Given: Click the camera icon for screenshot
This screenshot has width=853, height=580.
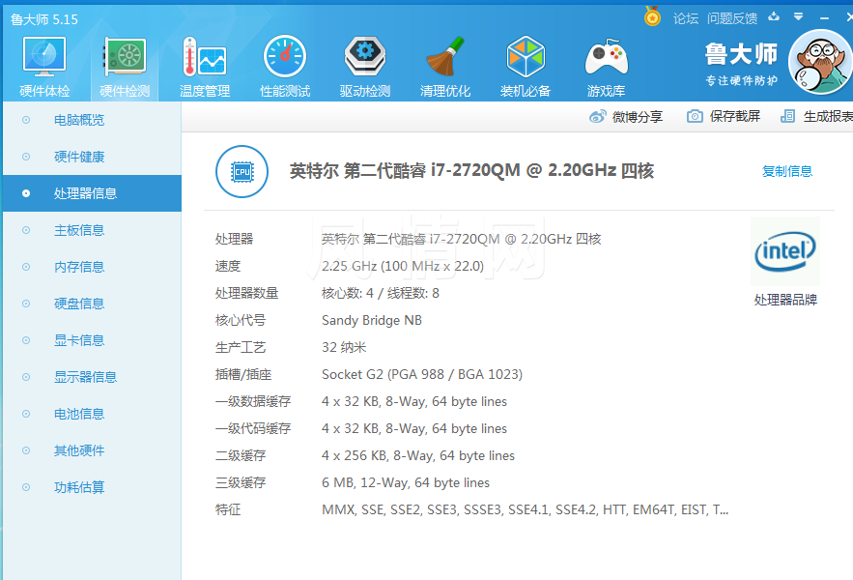Looking at the screenshot, I should pyautogui.click(x=695, y=116).
